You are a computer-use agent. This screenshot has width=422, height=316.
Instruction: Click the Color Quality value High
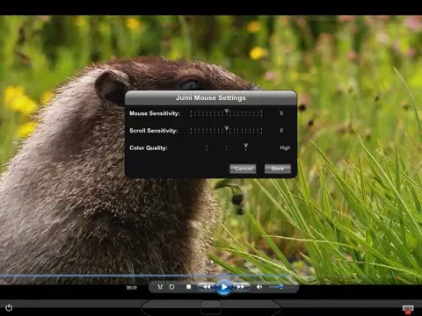[285, 147]
